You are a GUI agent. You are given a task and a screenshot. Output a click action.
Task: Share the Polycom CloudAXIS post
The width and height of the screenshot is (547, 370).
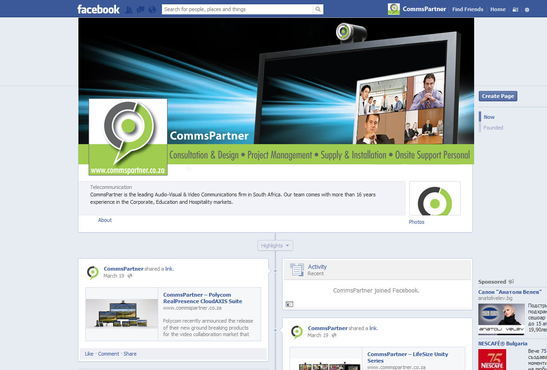(130, 354)
